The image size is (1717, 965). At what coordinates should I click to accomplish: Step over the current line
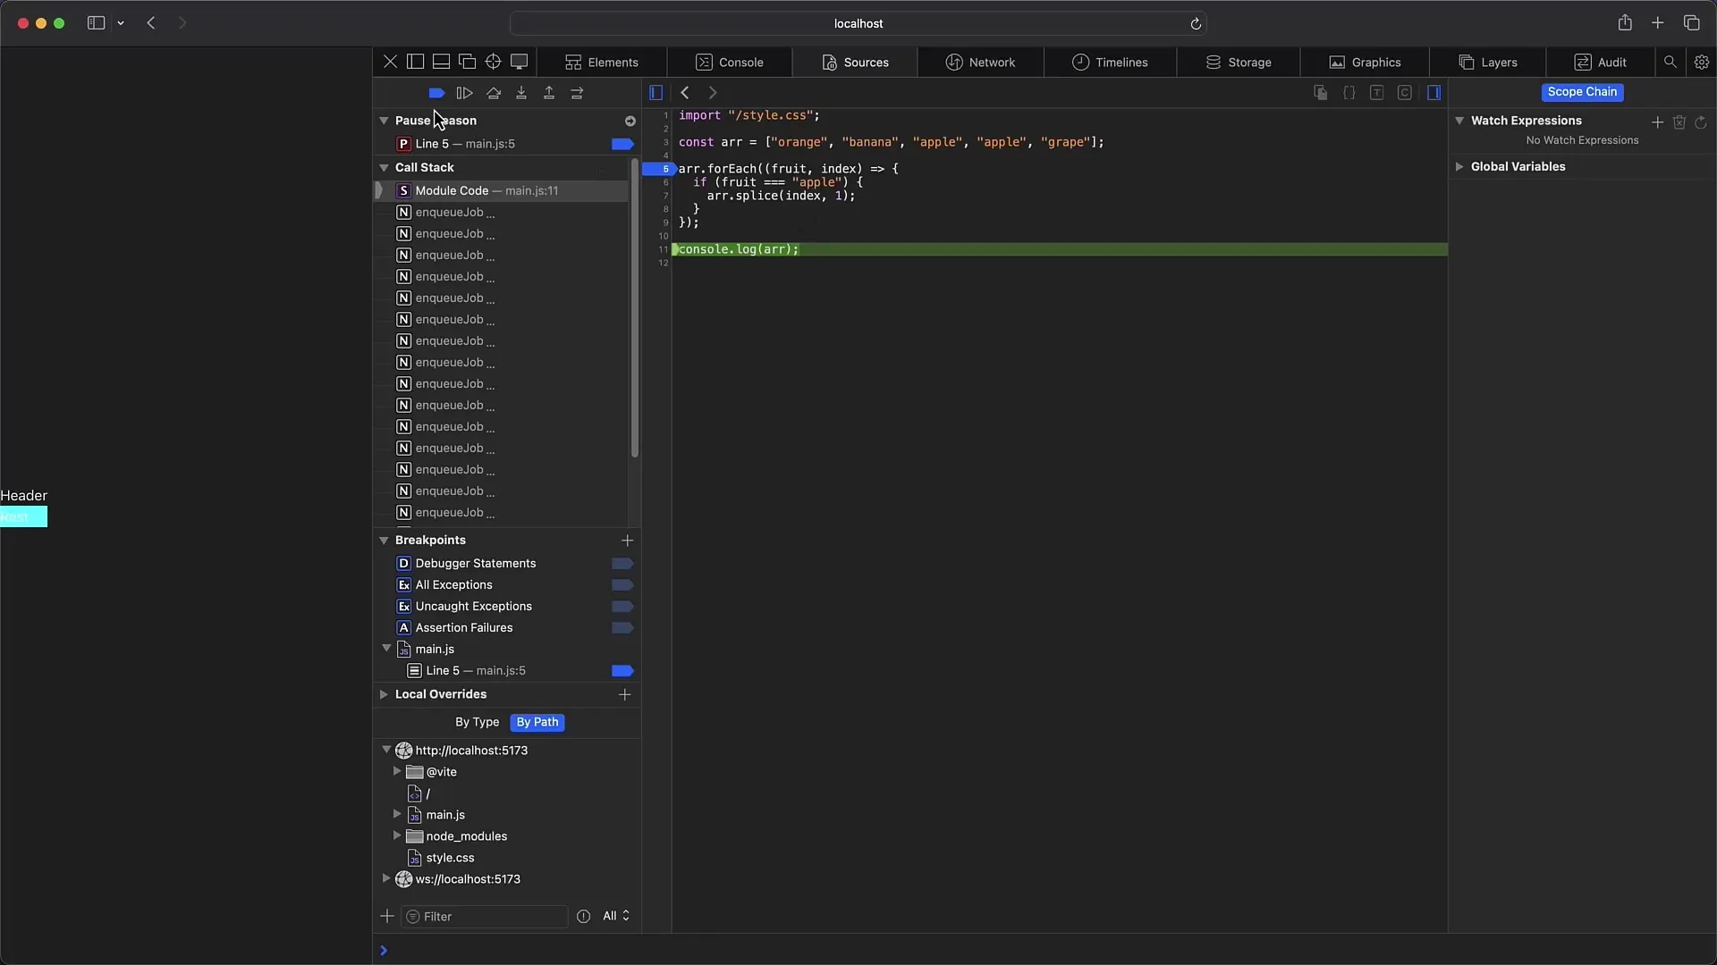[493, 93]
